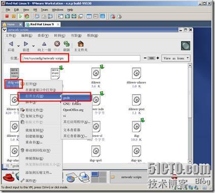This screenshot has height=193, width=215.
Task: Open the Home folder icon
Action: click(81, 44)
